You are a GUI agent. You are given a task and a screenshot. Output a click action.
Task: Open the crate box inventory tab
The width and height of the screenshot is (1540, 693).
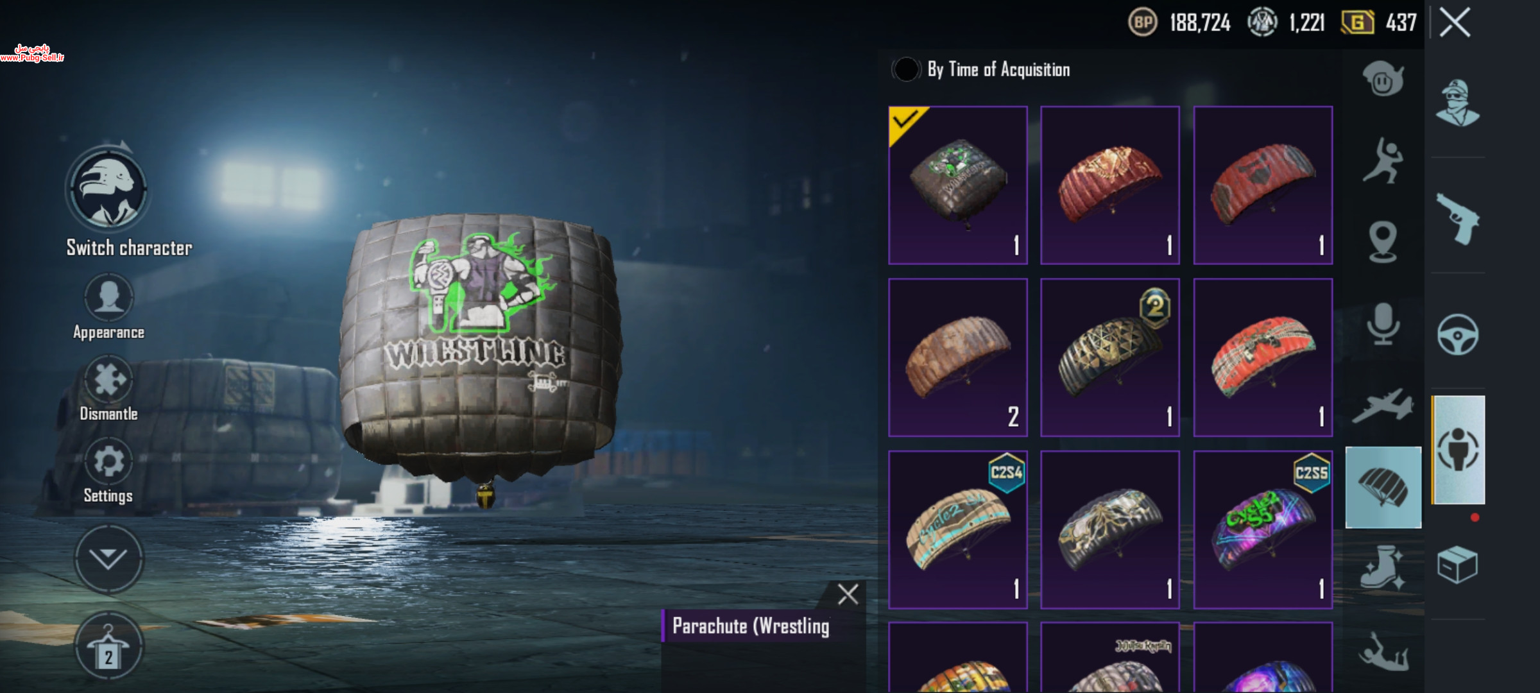1457,565
